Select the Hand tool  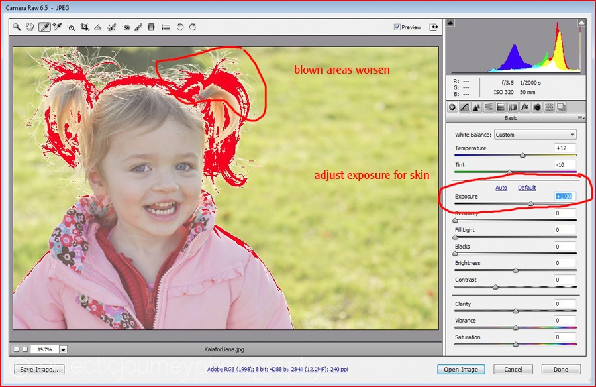coord(30,27)
